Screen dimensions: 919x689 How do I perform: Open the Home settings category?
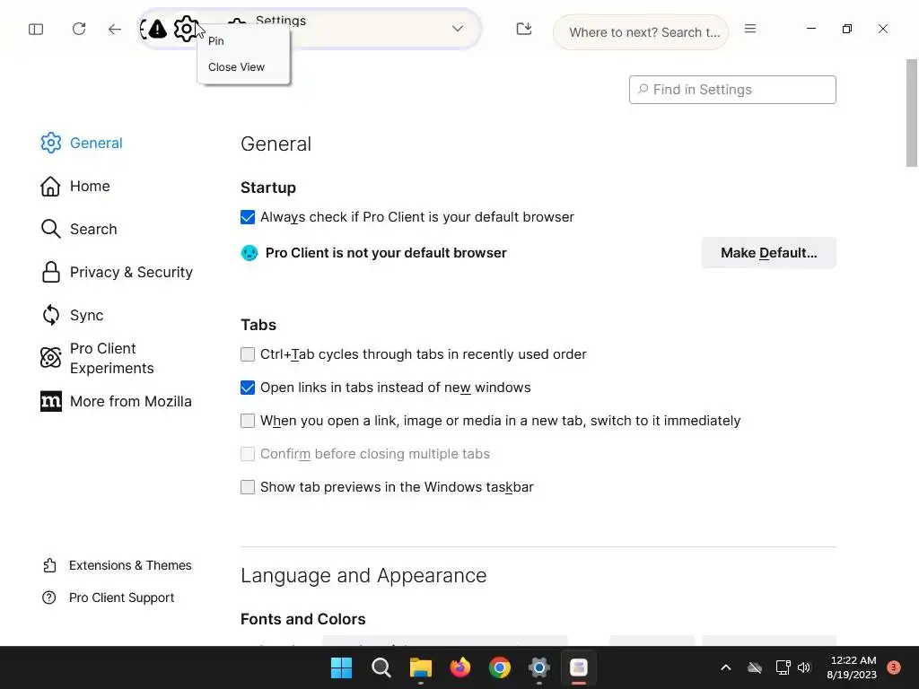(x=75, y=186)
